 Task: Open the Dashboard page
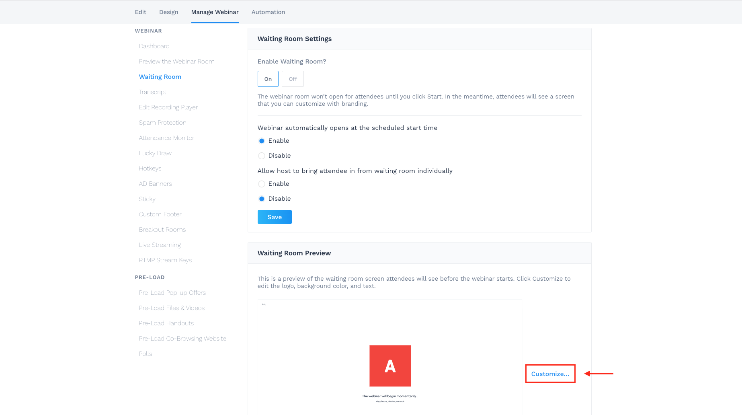pos(154,46)
